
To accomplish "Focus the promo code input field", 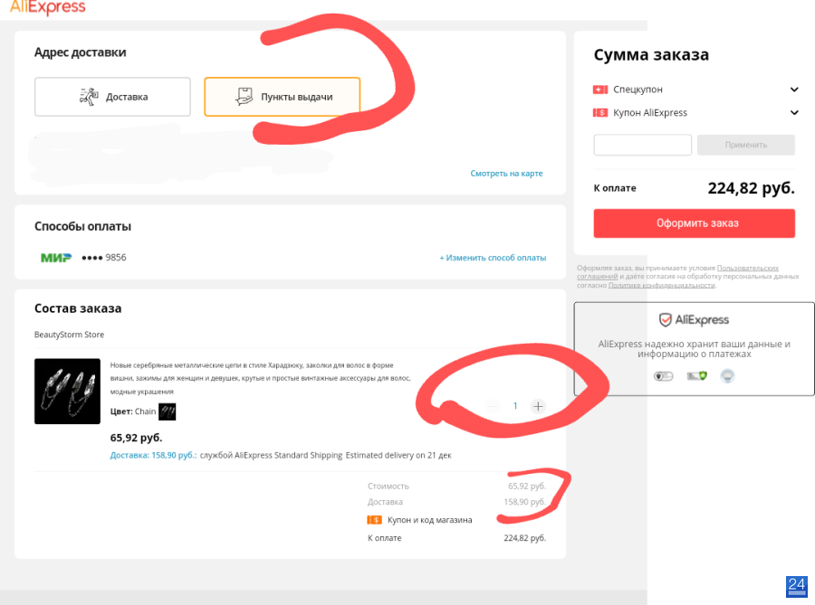I will point(642,145).
